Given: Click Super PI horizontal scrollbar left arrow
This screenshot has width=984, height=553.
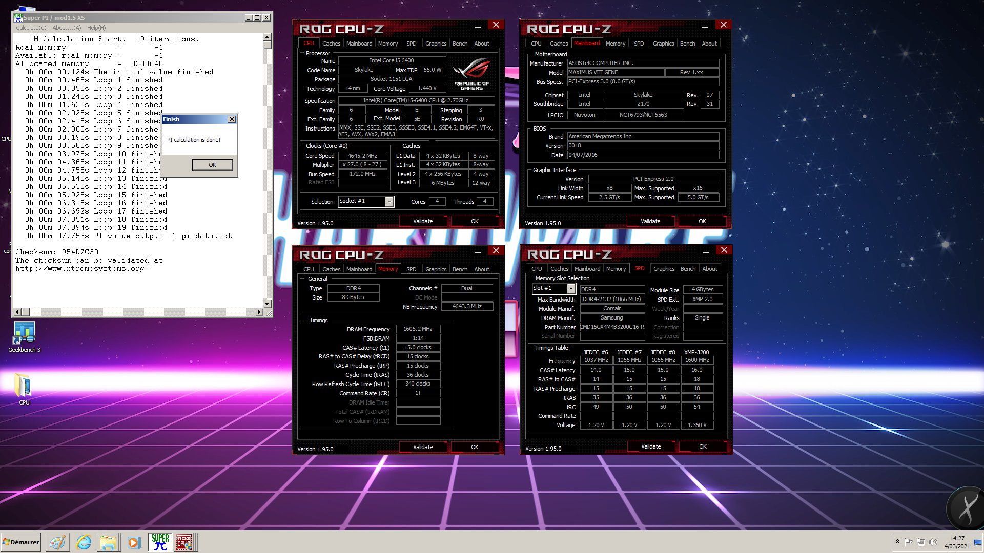Looking at the screenshot, I should 17,312.
